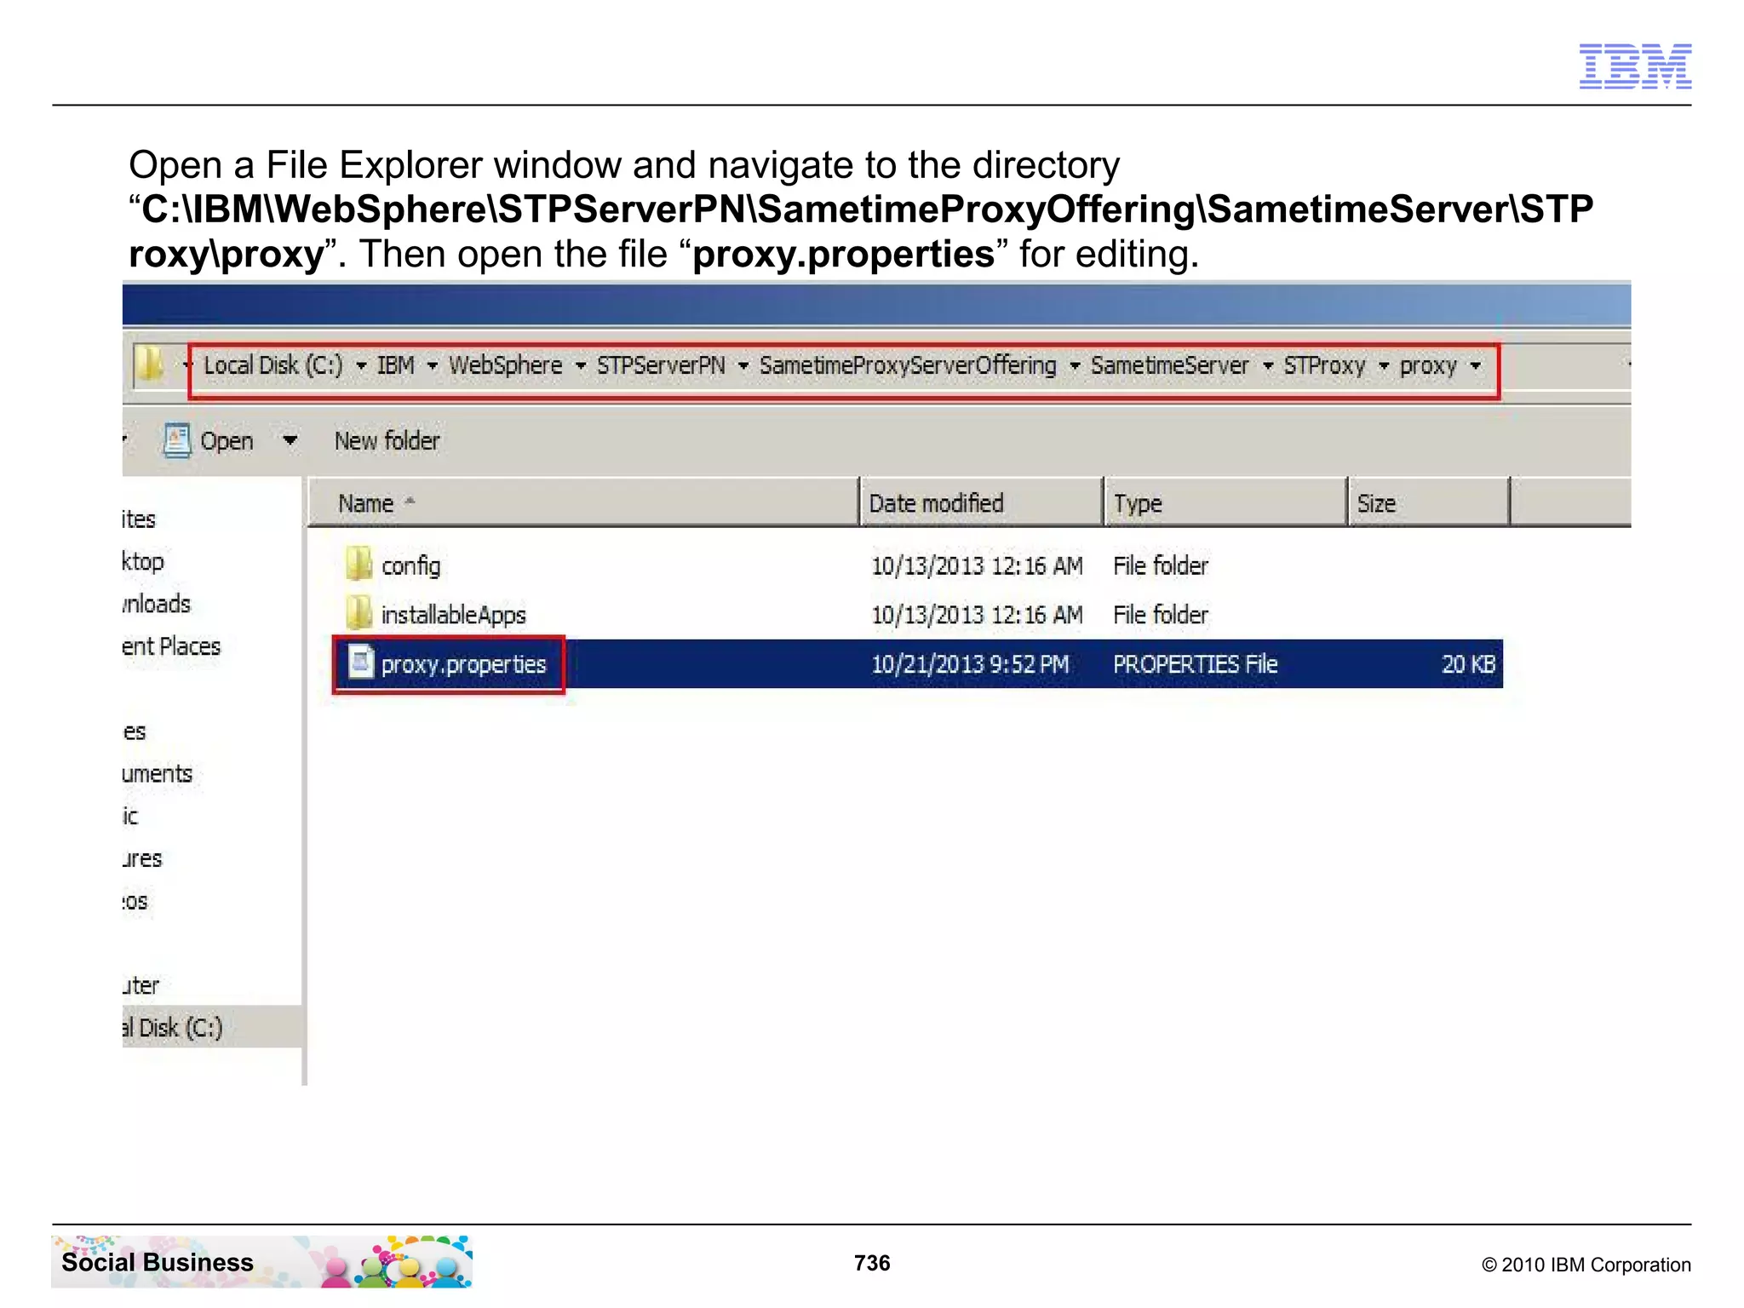Viewport: 1744px width, 1308px height.
Task: Select SametimeServer breadcrumb in address bar
Action: pyautogui.click(x=1170, y=365)
